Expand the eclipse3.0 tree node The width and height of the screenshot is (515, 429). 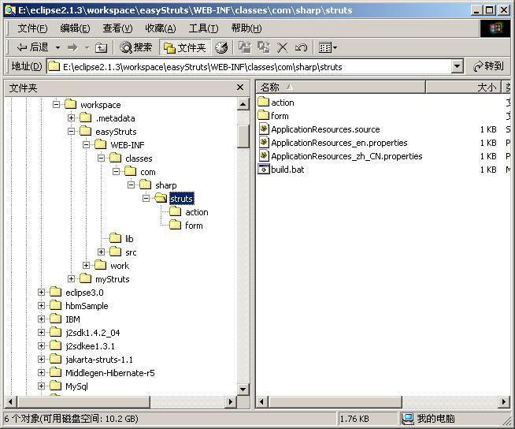click(42, 293)
